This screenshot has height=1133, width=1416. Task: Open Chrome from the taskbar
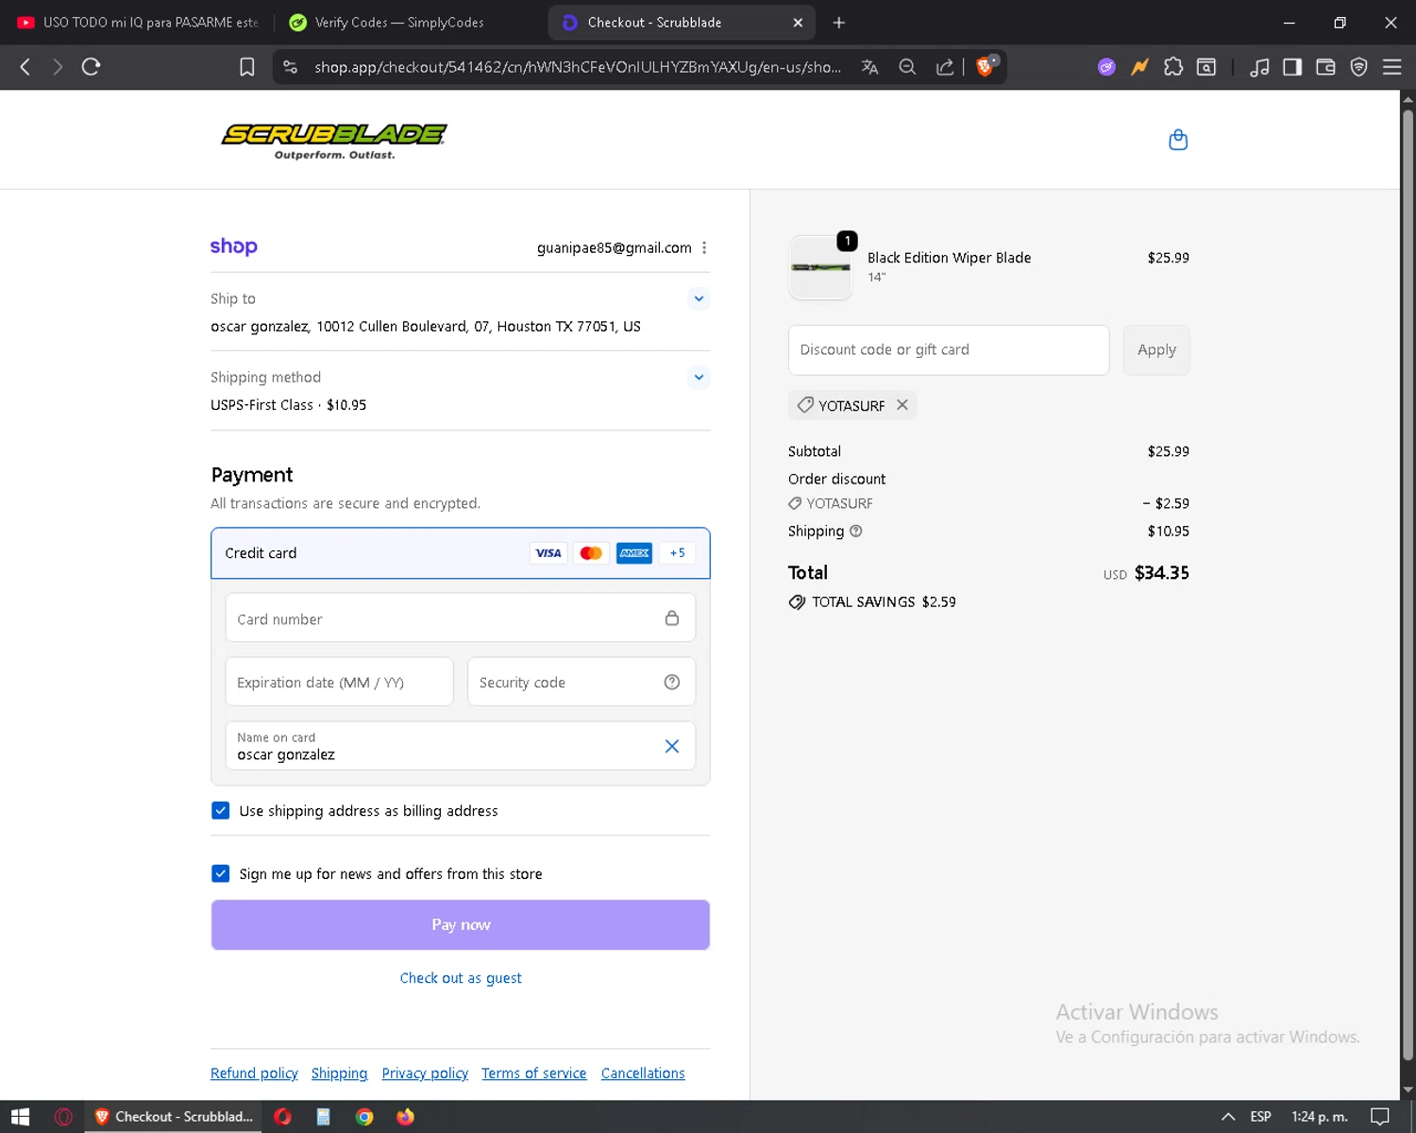click(364, 1117)
